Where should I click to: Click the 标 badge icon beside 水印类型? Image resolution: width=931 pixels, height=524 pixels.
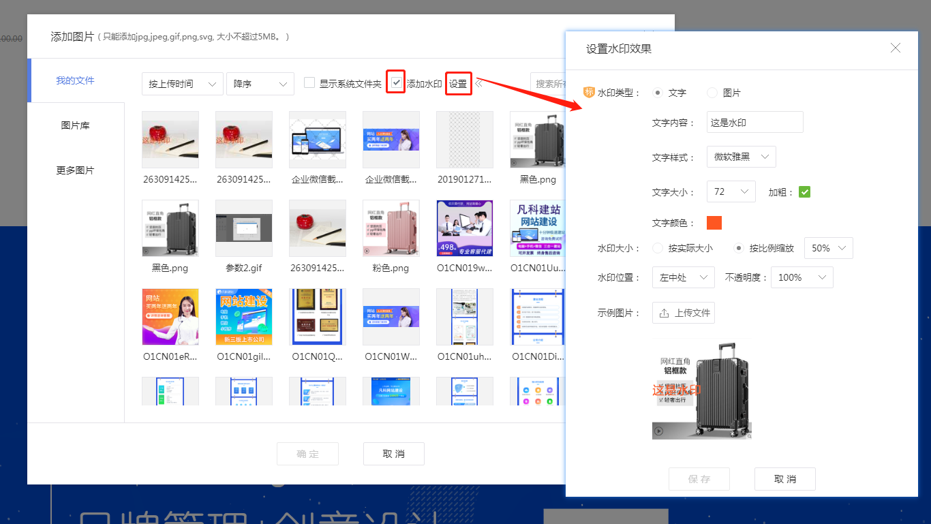click(589, 92)
